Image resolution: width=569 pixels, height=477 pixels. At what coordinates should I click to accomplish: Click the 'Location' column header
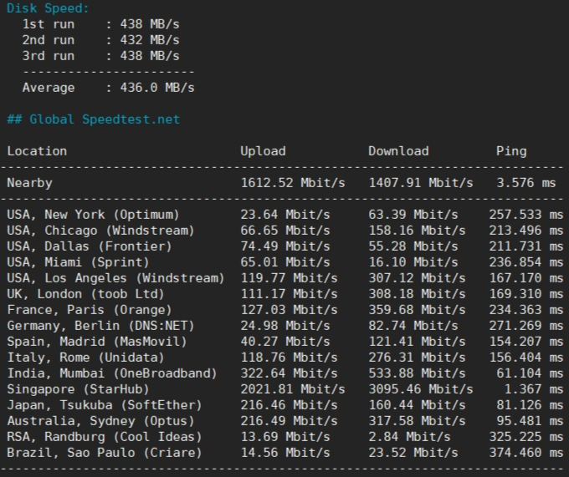point(37,151)
